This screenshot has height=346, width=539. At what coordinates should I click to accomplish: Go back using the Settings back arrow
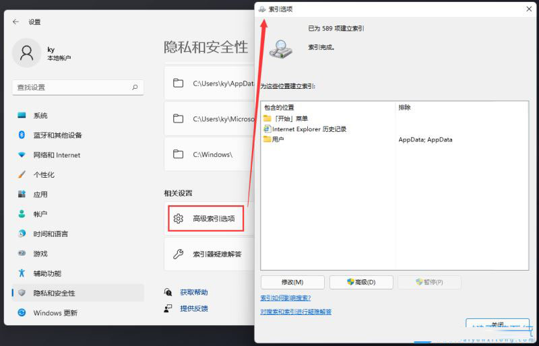pos(15,22)
